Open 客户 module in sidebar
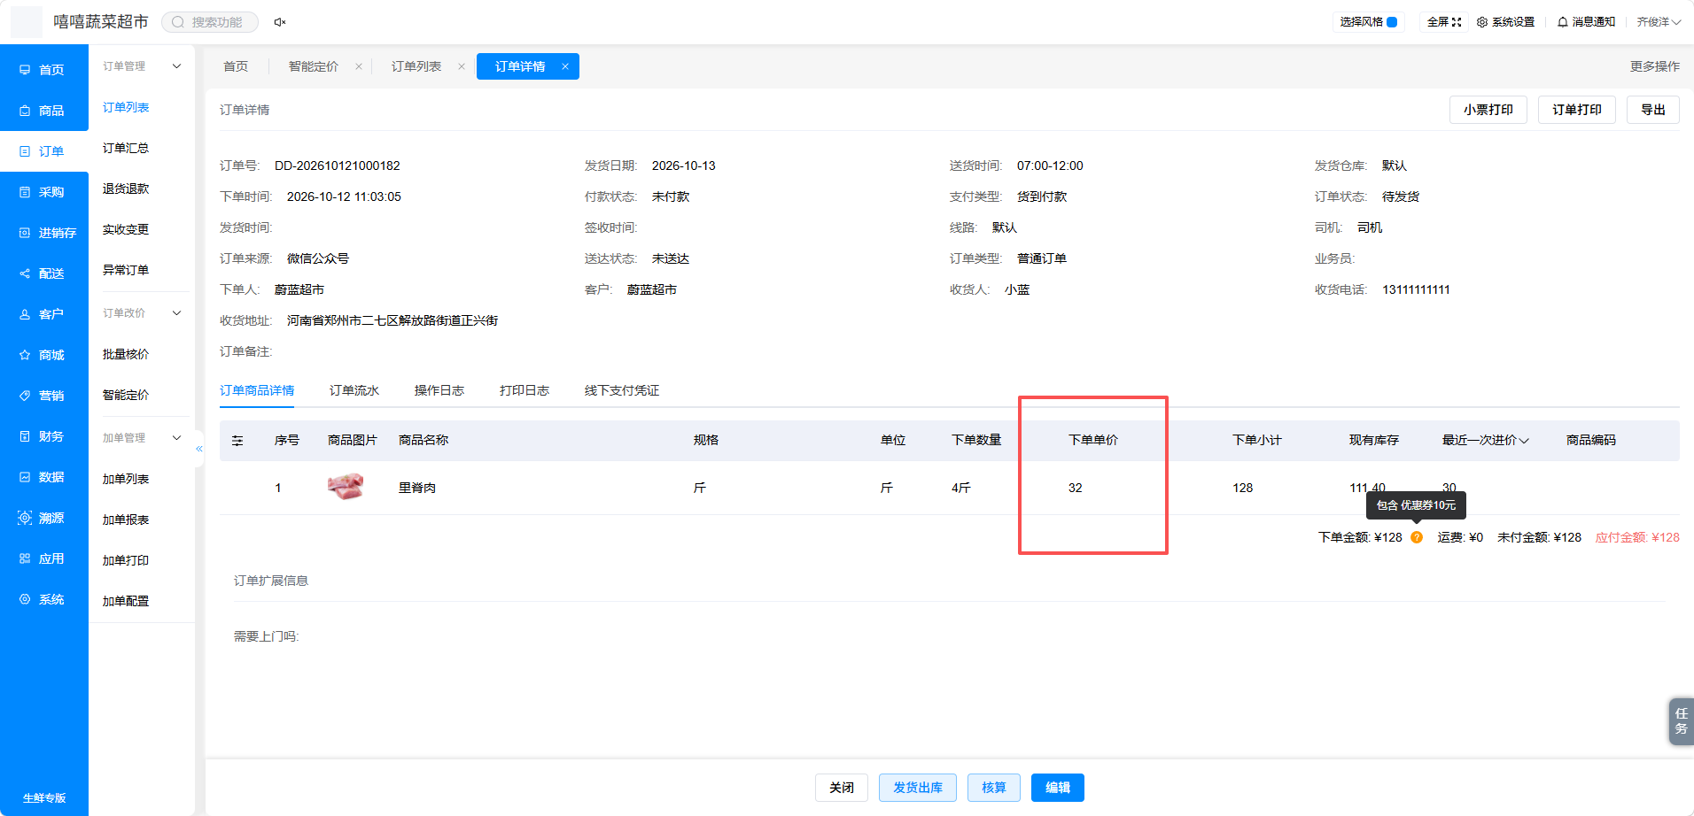Screen dimensions: 1694x816 tap(44, 314)
